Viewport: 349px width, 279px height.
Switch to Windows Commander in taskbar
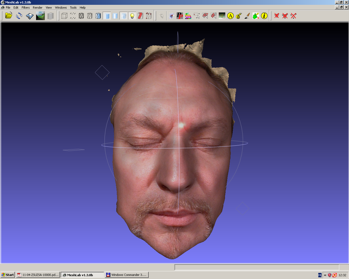click(127, 275)
